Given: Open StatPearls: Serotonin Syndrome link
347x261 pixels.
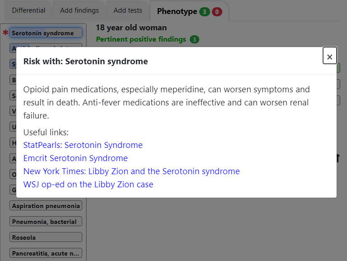Looking at the screenshot, I should 83,145.
